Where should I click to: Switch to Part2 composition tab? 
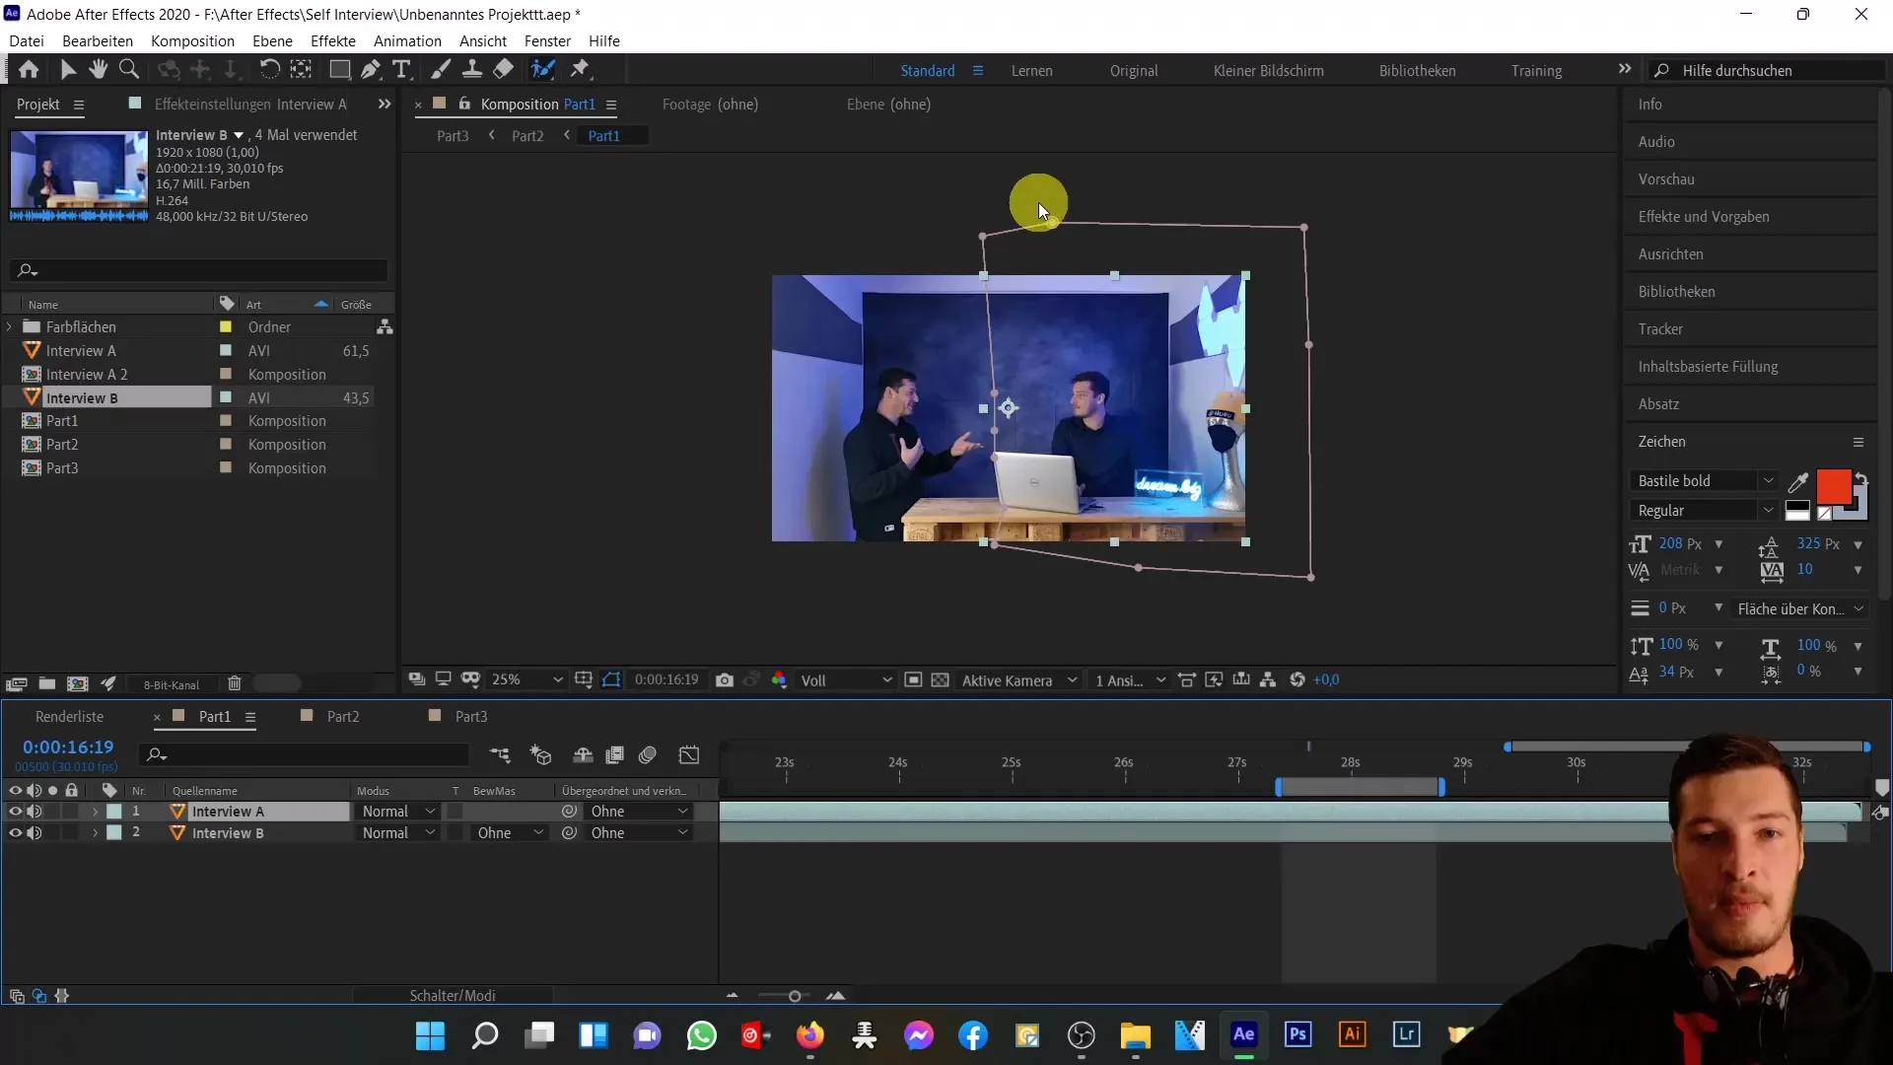click(526, 135)
